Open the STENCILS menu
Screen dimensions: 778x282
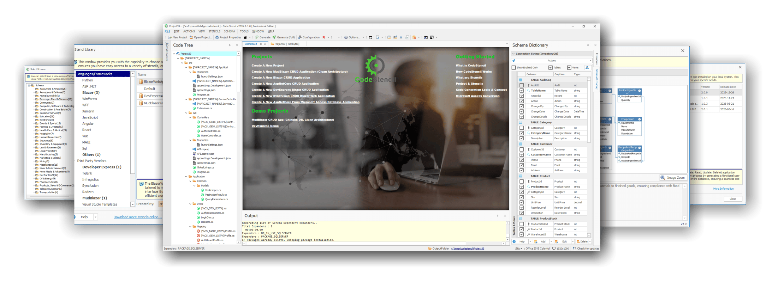pyautogui.click(x=214, y=31)
